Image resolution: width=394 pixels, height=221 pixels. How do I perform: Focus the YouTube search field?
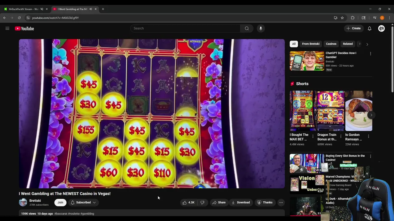(185, 29)
